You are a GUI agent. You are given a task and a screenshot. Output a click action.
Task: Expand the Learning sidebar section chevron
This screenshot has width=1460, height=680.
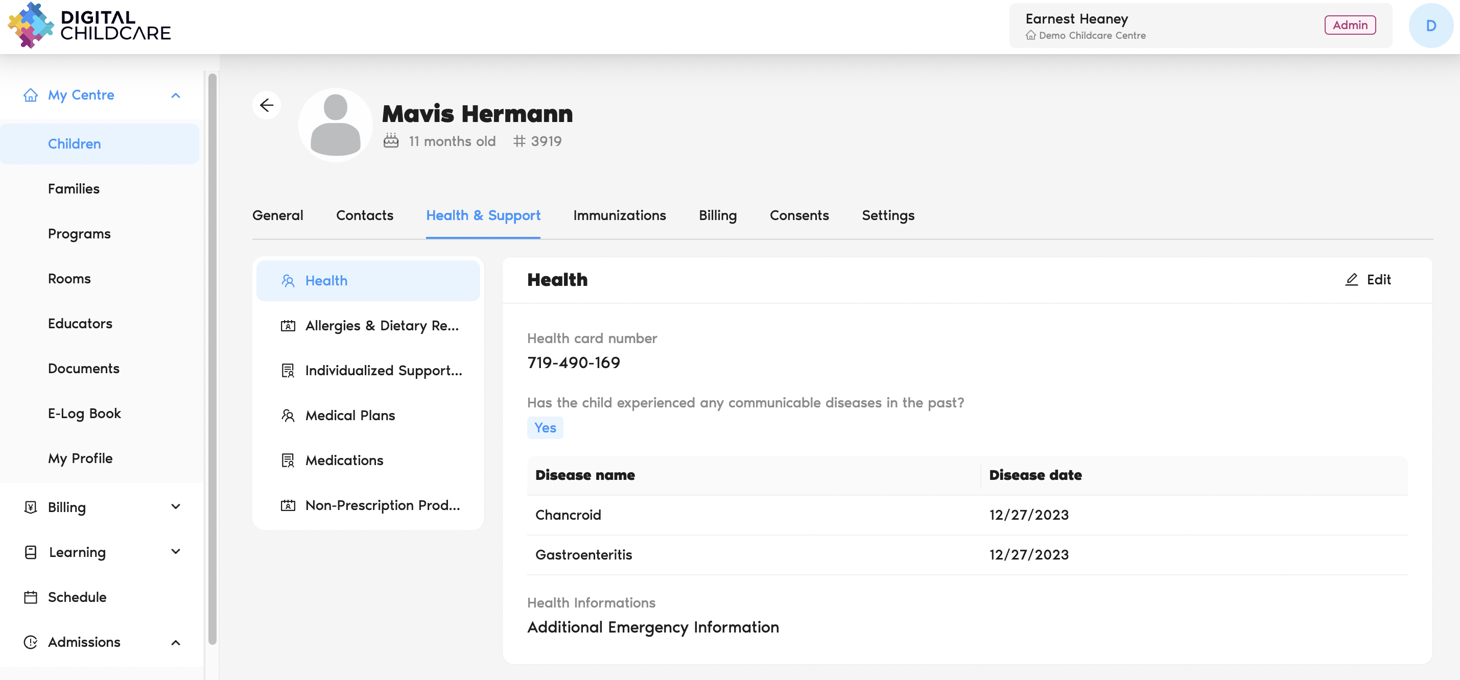176,551
